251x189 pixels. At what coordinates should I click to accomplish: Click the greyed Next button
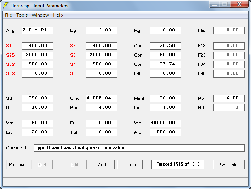42,164
